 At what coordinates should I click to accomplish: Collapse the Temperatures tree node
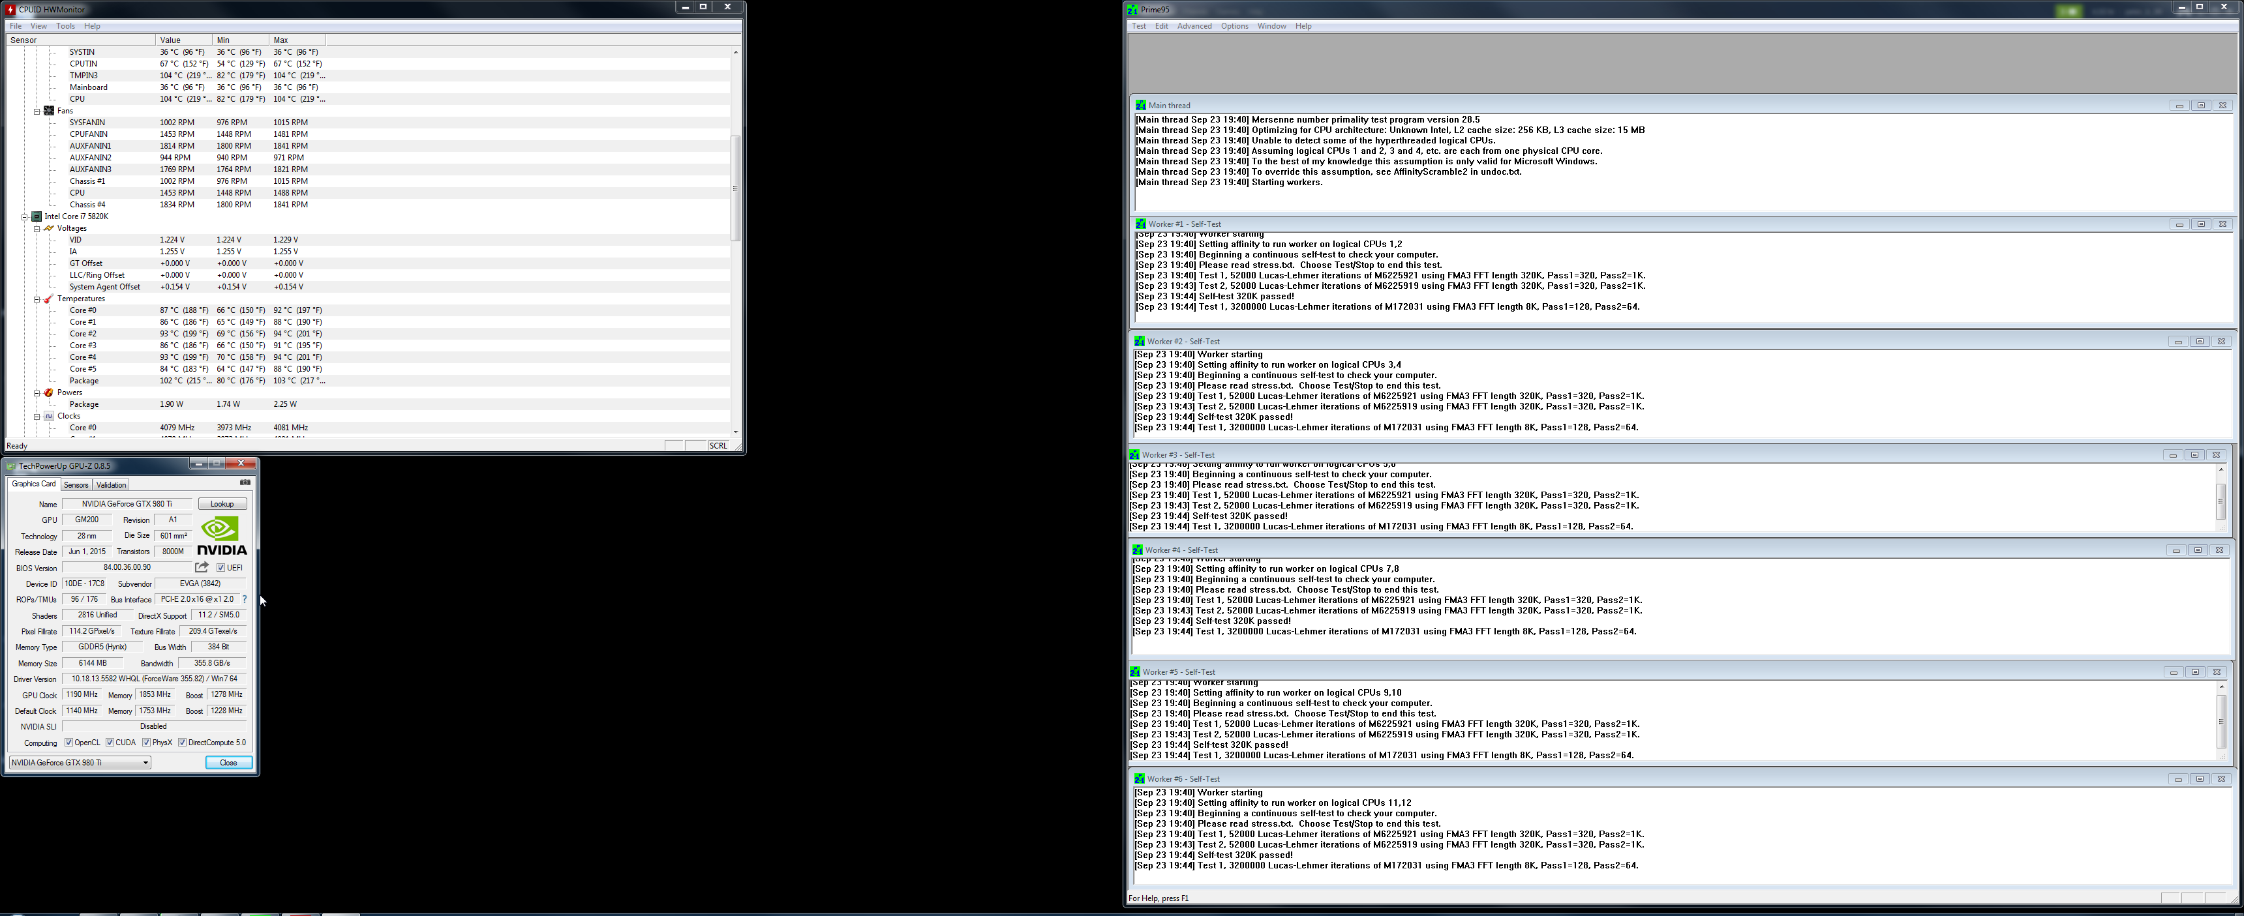pos(37,299)
